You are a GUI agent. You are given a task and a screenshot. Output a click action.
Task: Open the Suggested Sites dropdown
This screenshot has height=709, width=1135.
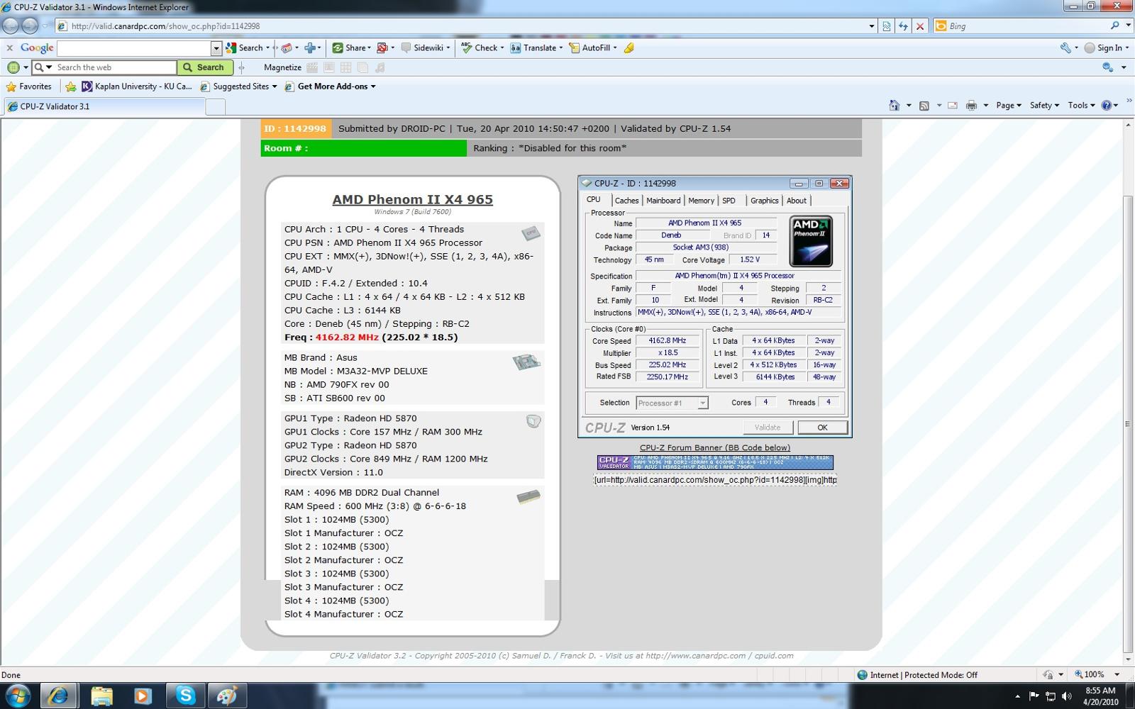click(238, 86)
